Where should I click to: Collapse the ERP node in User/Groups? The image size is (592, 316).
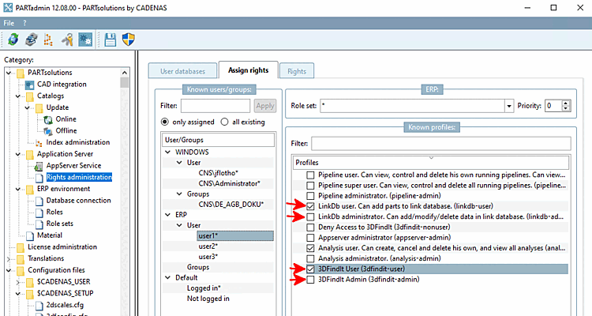(x=168, y=215)
